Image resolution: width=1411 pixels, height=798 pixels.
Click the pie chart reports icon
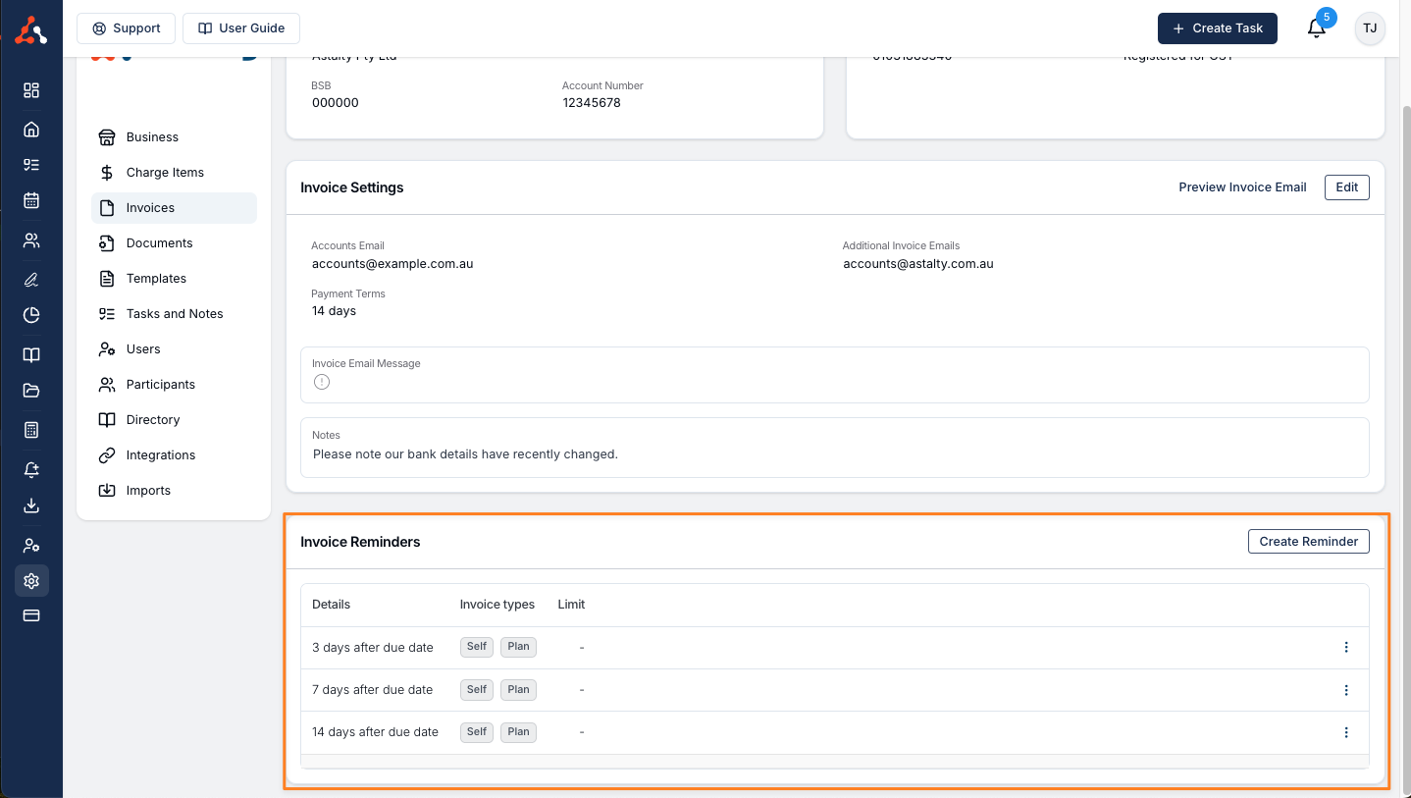pos(31,315)
